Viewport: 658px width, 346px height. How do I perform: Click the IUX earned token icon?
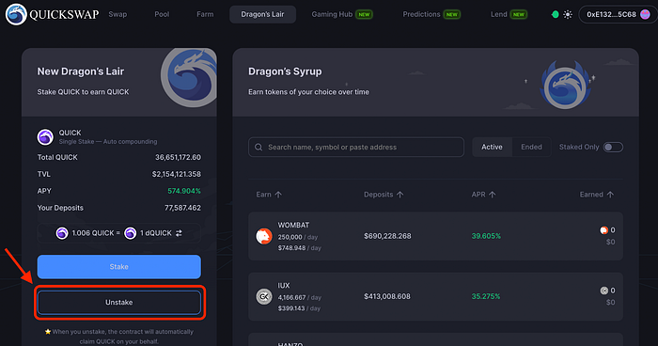(x=603, y=291)
